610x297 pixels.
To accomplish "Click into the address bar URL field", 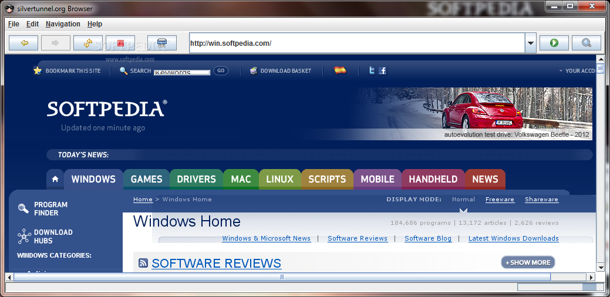I will [x=357, y=43].
